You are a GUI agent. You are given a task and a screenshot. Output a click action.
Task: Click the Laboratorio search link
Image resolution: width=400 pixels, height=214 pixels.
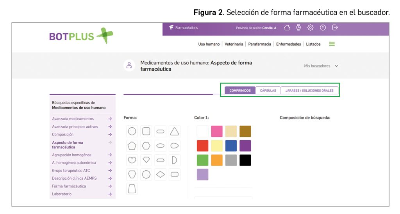pyautogui.click(x=62, y=194)
